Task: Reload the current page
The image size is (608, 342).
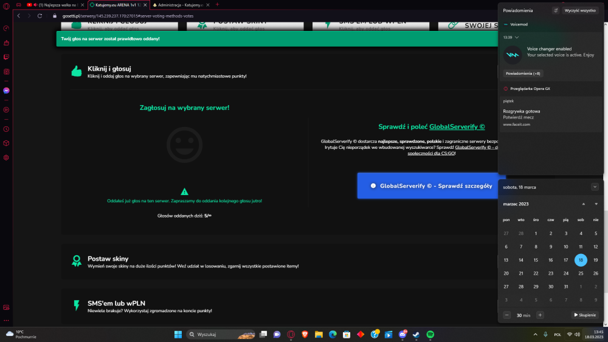Action: pos(40,16)
